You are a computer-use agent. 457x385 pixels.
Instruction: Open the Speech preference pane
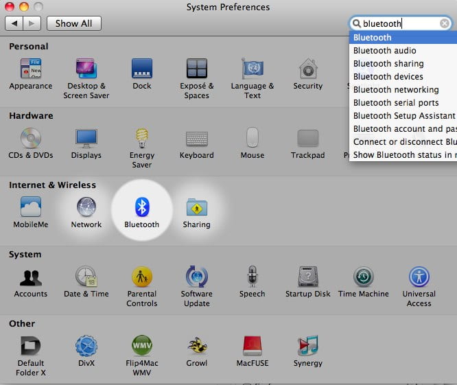tap(253, 281)
